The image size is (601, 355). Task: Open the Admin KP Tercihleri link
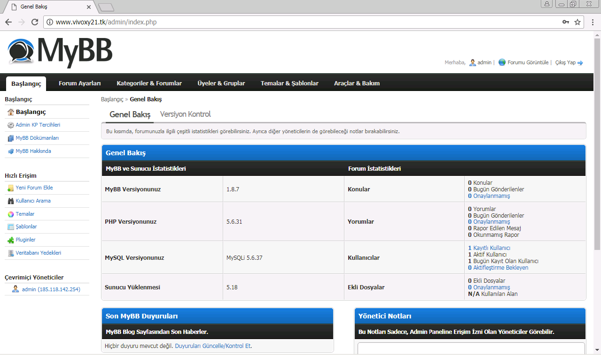click(x=38, y=125)
